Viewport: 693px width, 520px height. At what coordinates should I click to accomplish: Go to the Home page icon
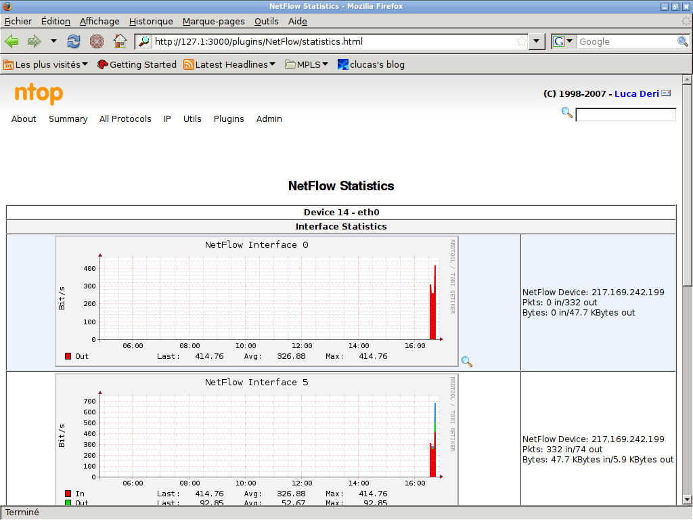(120, 41)
